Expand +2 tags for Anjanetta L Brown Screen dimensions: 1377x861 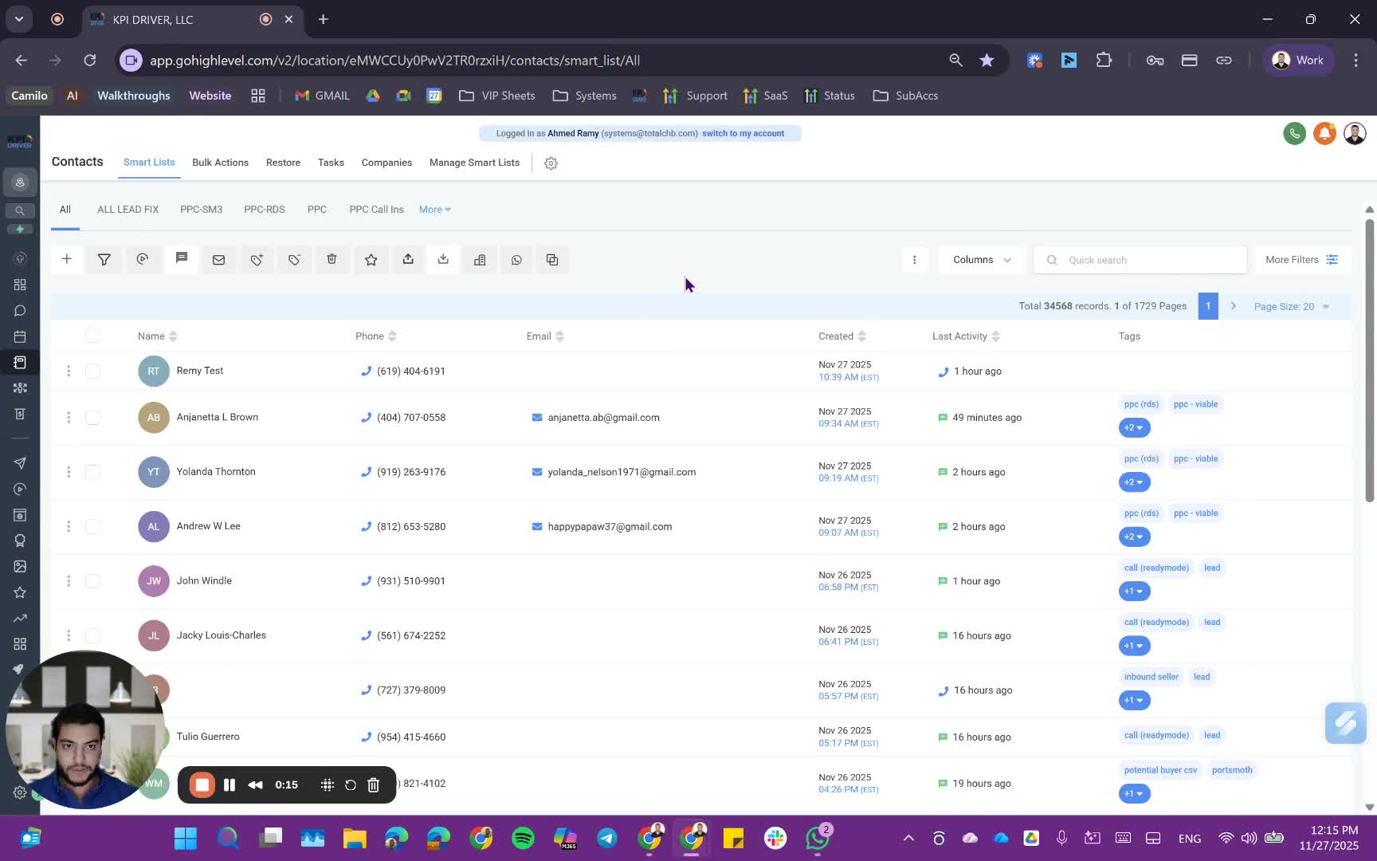[x=1134, y=427]
